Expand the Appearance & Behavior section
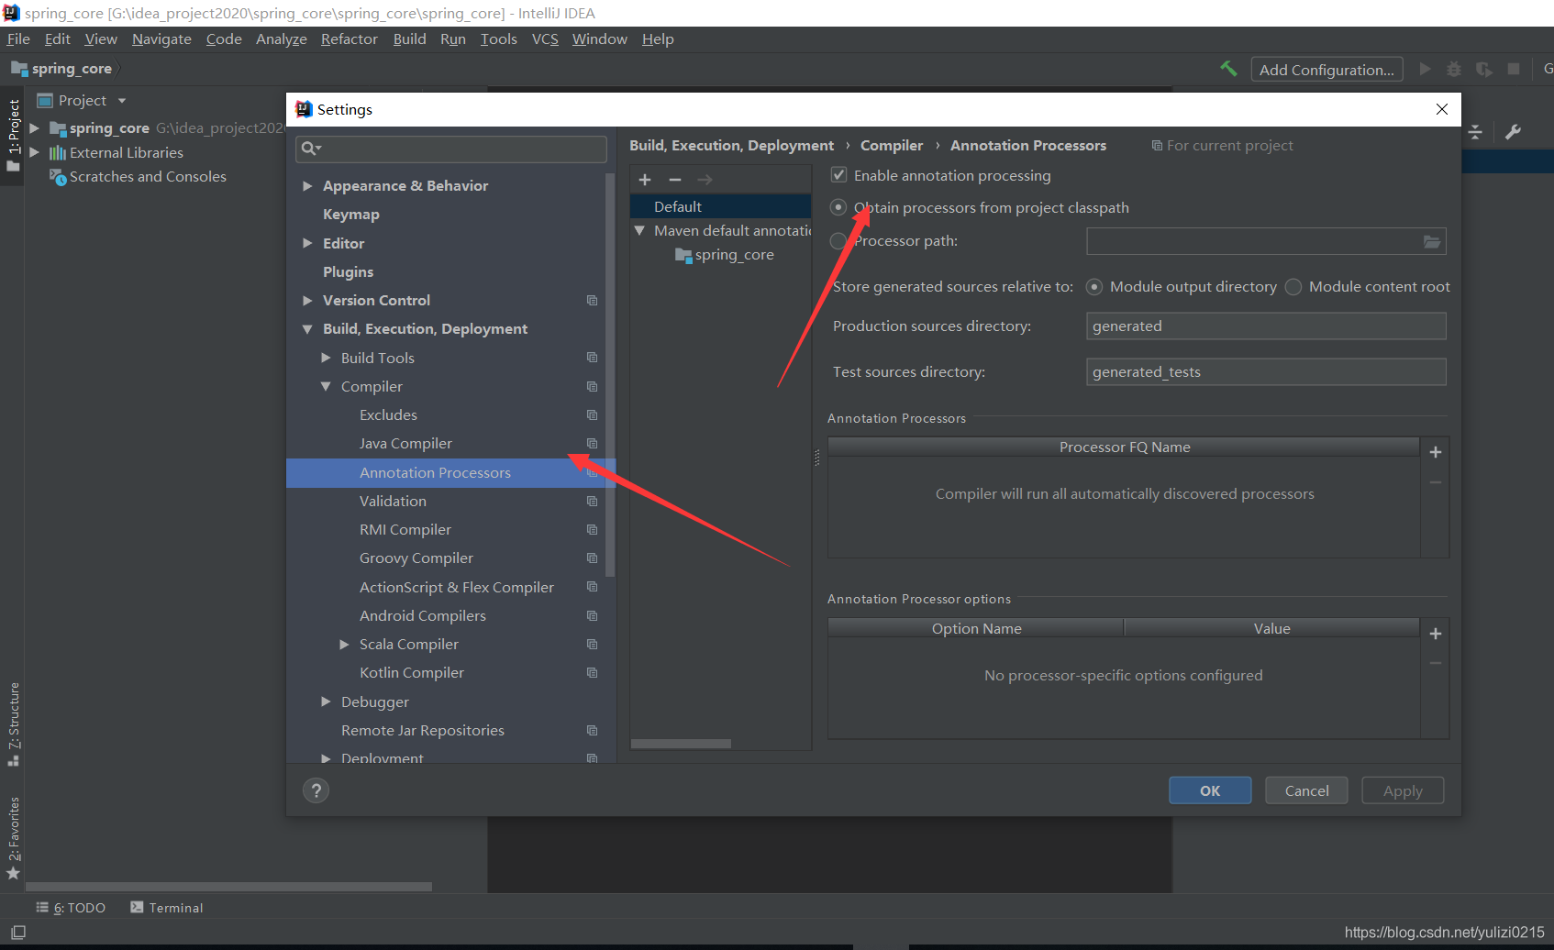 (308, 186)
